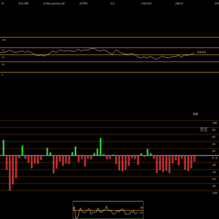Screen dimensions: 219x219
Task: Click the 82.18 value label
Action: tap(204, 128)
